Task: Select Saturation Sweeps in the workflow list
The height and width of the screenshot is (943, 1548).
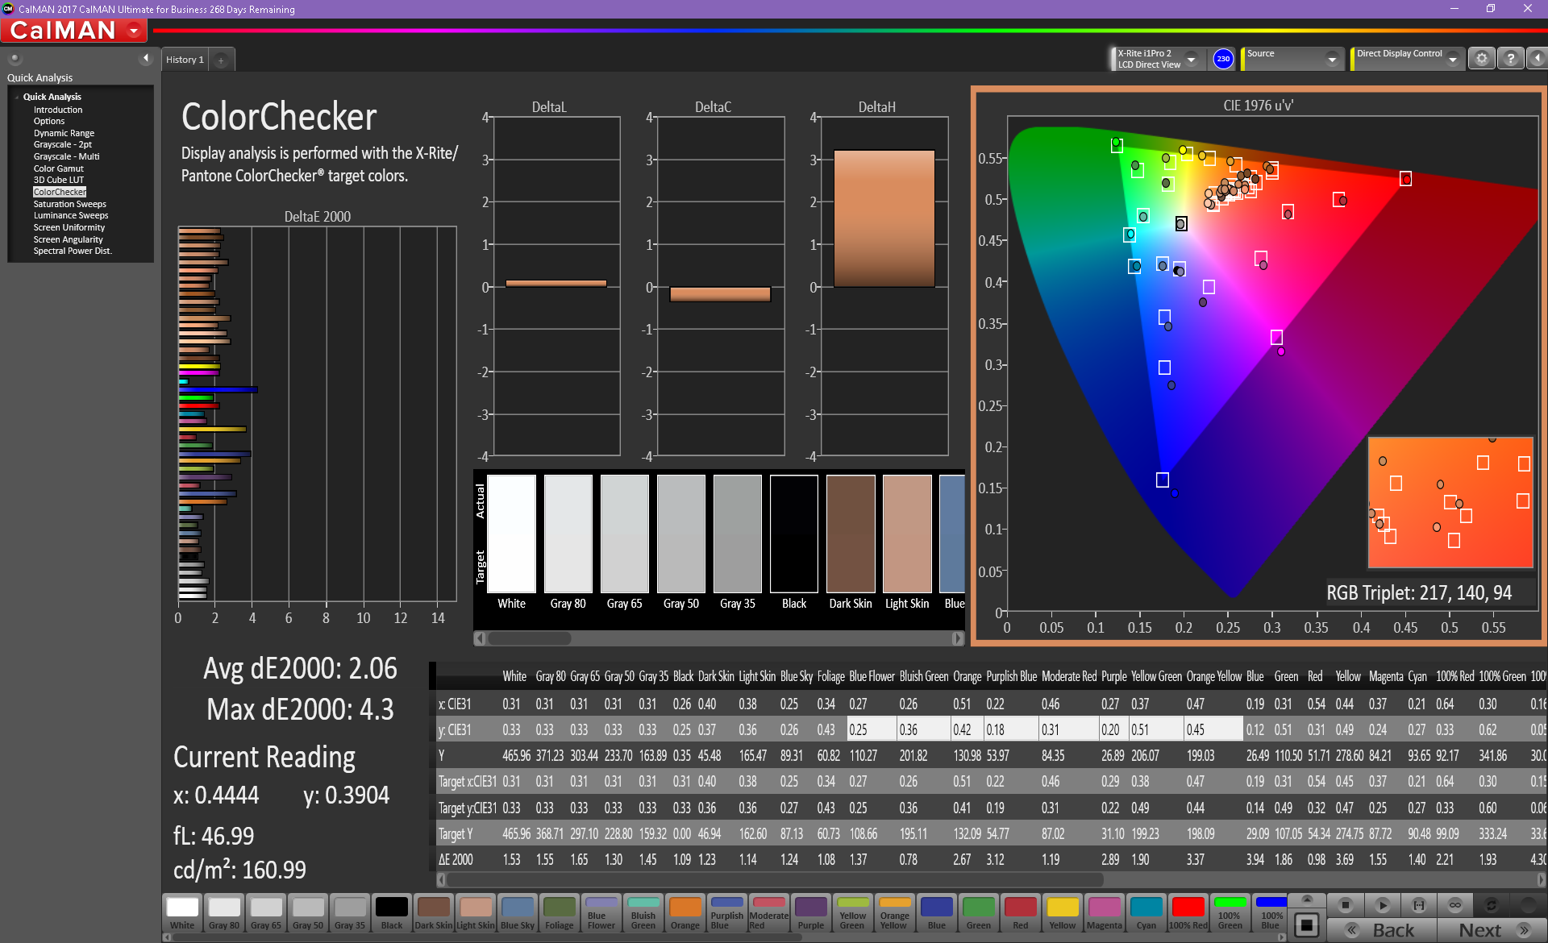Action: click(69, 204)
